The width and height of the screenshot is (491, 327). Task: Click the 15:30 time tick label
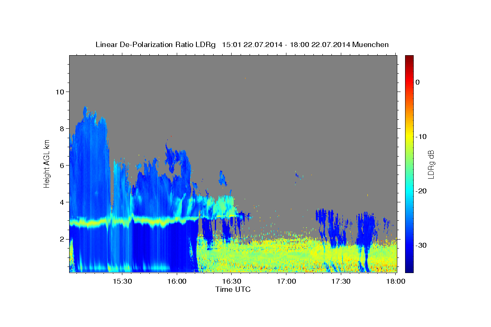click(x=122, y=281)
